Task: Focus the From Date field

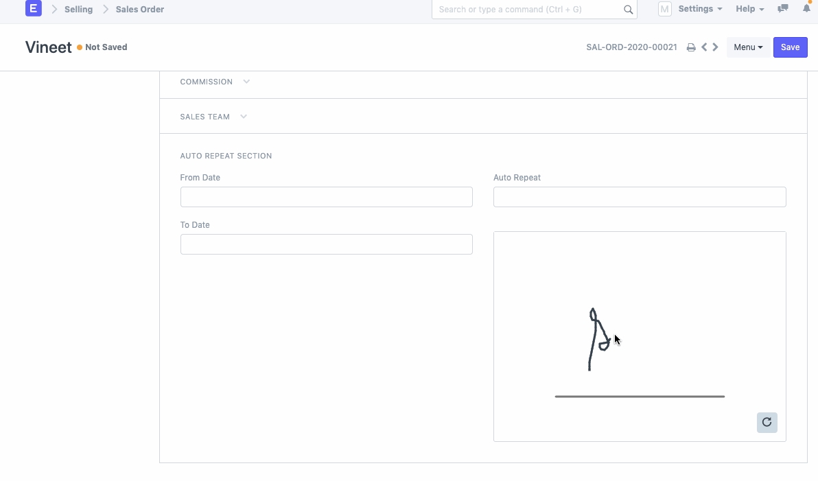Action: point(326,197)
